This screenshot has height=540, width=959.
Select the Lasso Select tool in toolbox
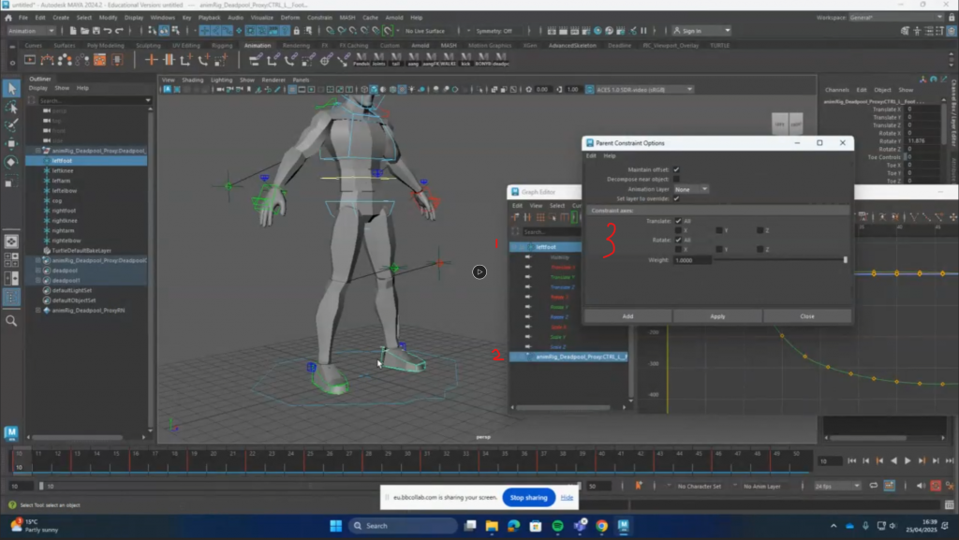[11, 108]
